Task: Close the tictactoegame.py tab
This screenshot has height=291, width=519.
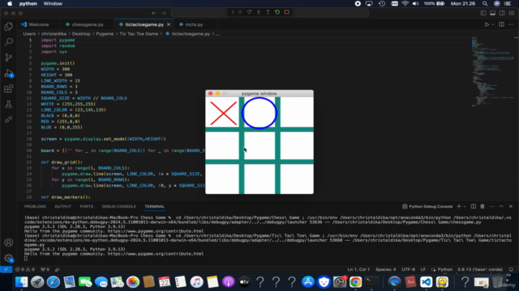Action: click(169, 24)
